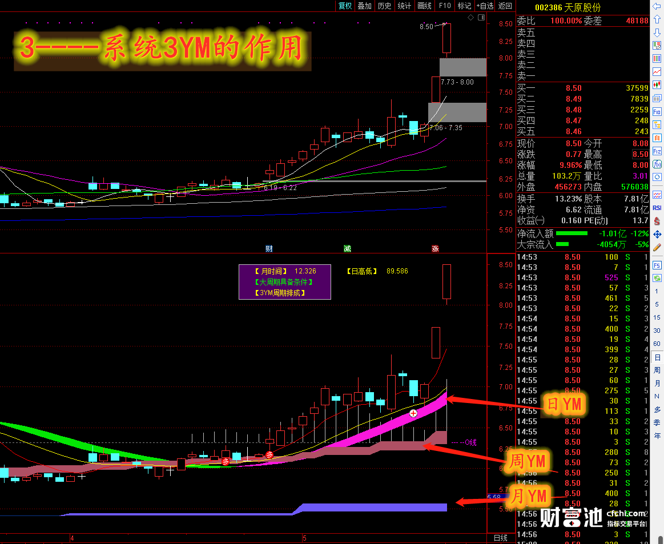
Task: Toggle 复权 price adjustment
Action: coord(345,6)
